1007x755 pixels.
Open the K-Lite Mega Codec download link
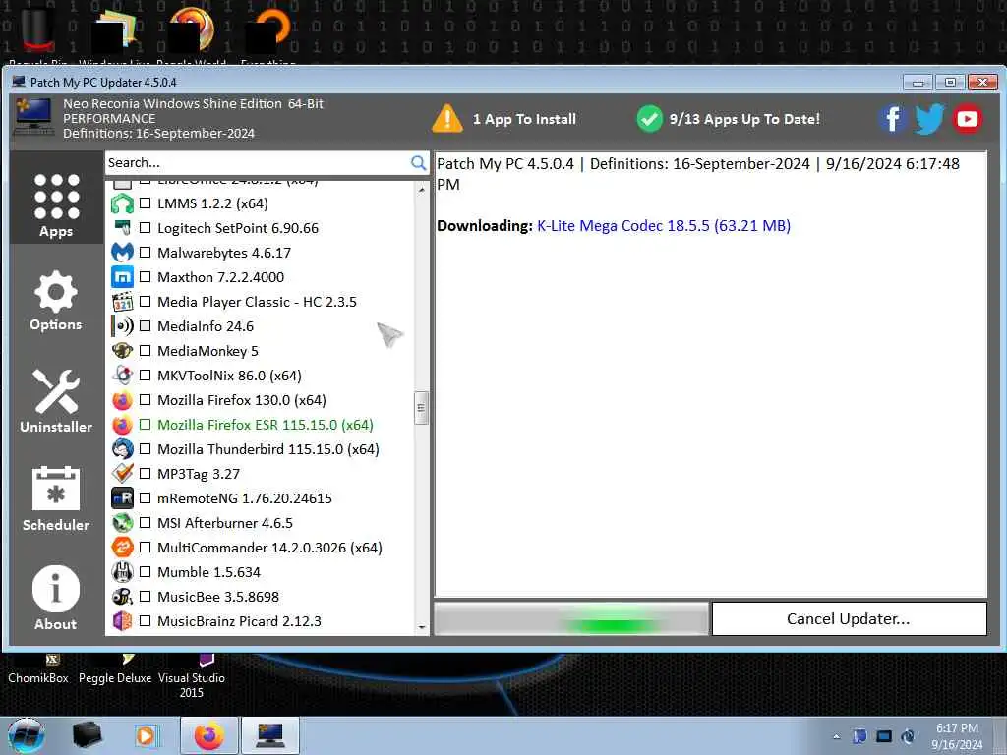coord(664,226)
